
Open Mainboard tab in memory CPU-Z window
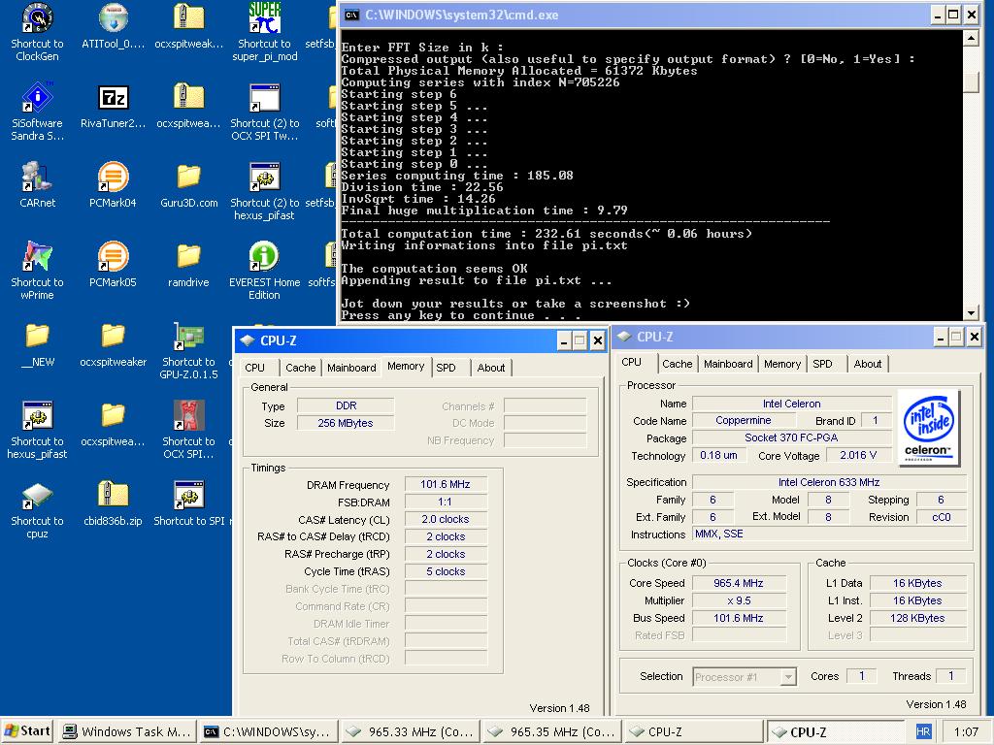[351, 368]
